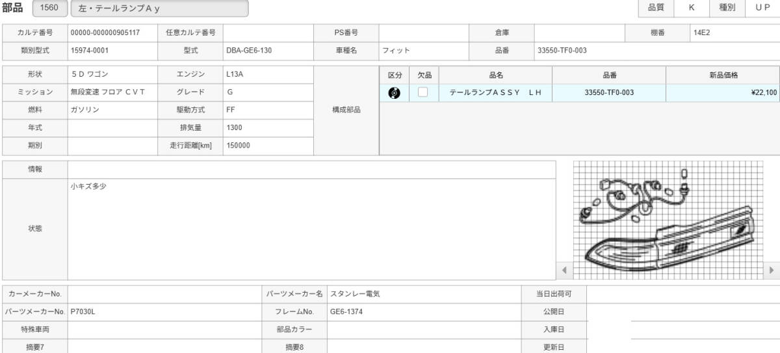Viewport: 780px width, 353px height.
Task: Click the right arrow of the diagram scrollbar
Action: pyautogui.click(x=772, y=269)
